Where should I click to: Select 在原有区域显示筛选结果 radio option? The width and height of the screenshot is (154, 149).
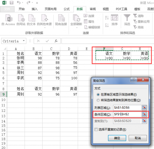pos(98,94)
